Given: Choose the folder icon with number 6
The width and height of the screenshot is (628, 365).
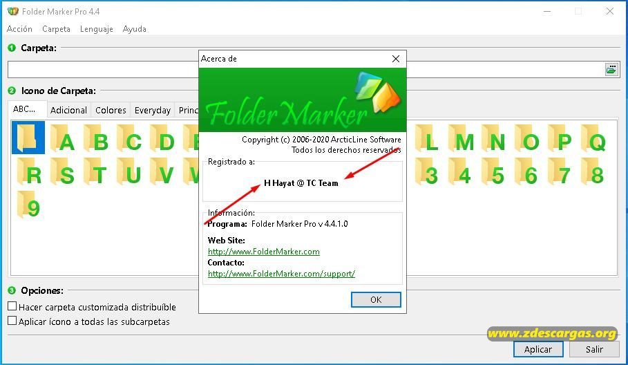Looking at the screenshot, I should click(x=526, y=171).
